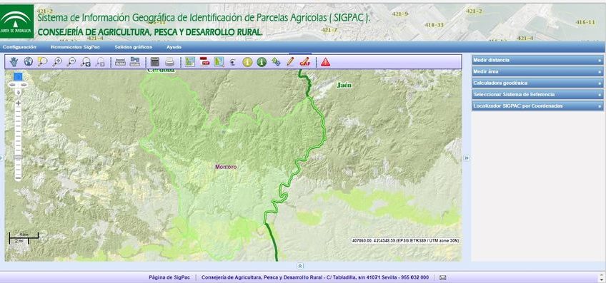Click the printer icon

(169, 62)
